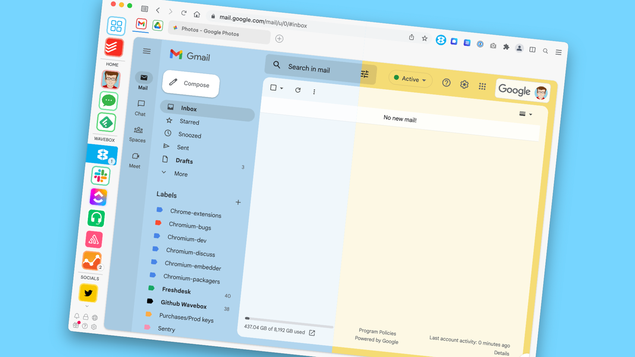
Task: Click the Google Apps grid icon
Action: tap(482, 85)
